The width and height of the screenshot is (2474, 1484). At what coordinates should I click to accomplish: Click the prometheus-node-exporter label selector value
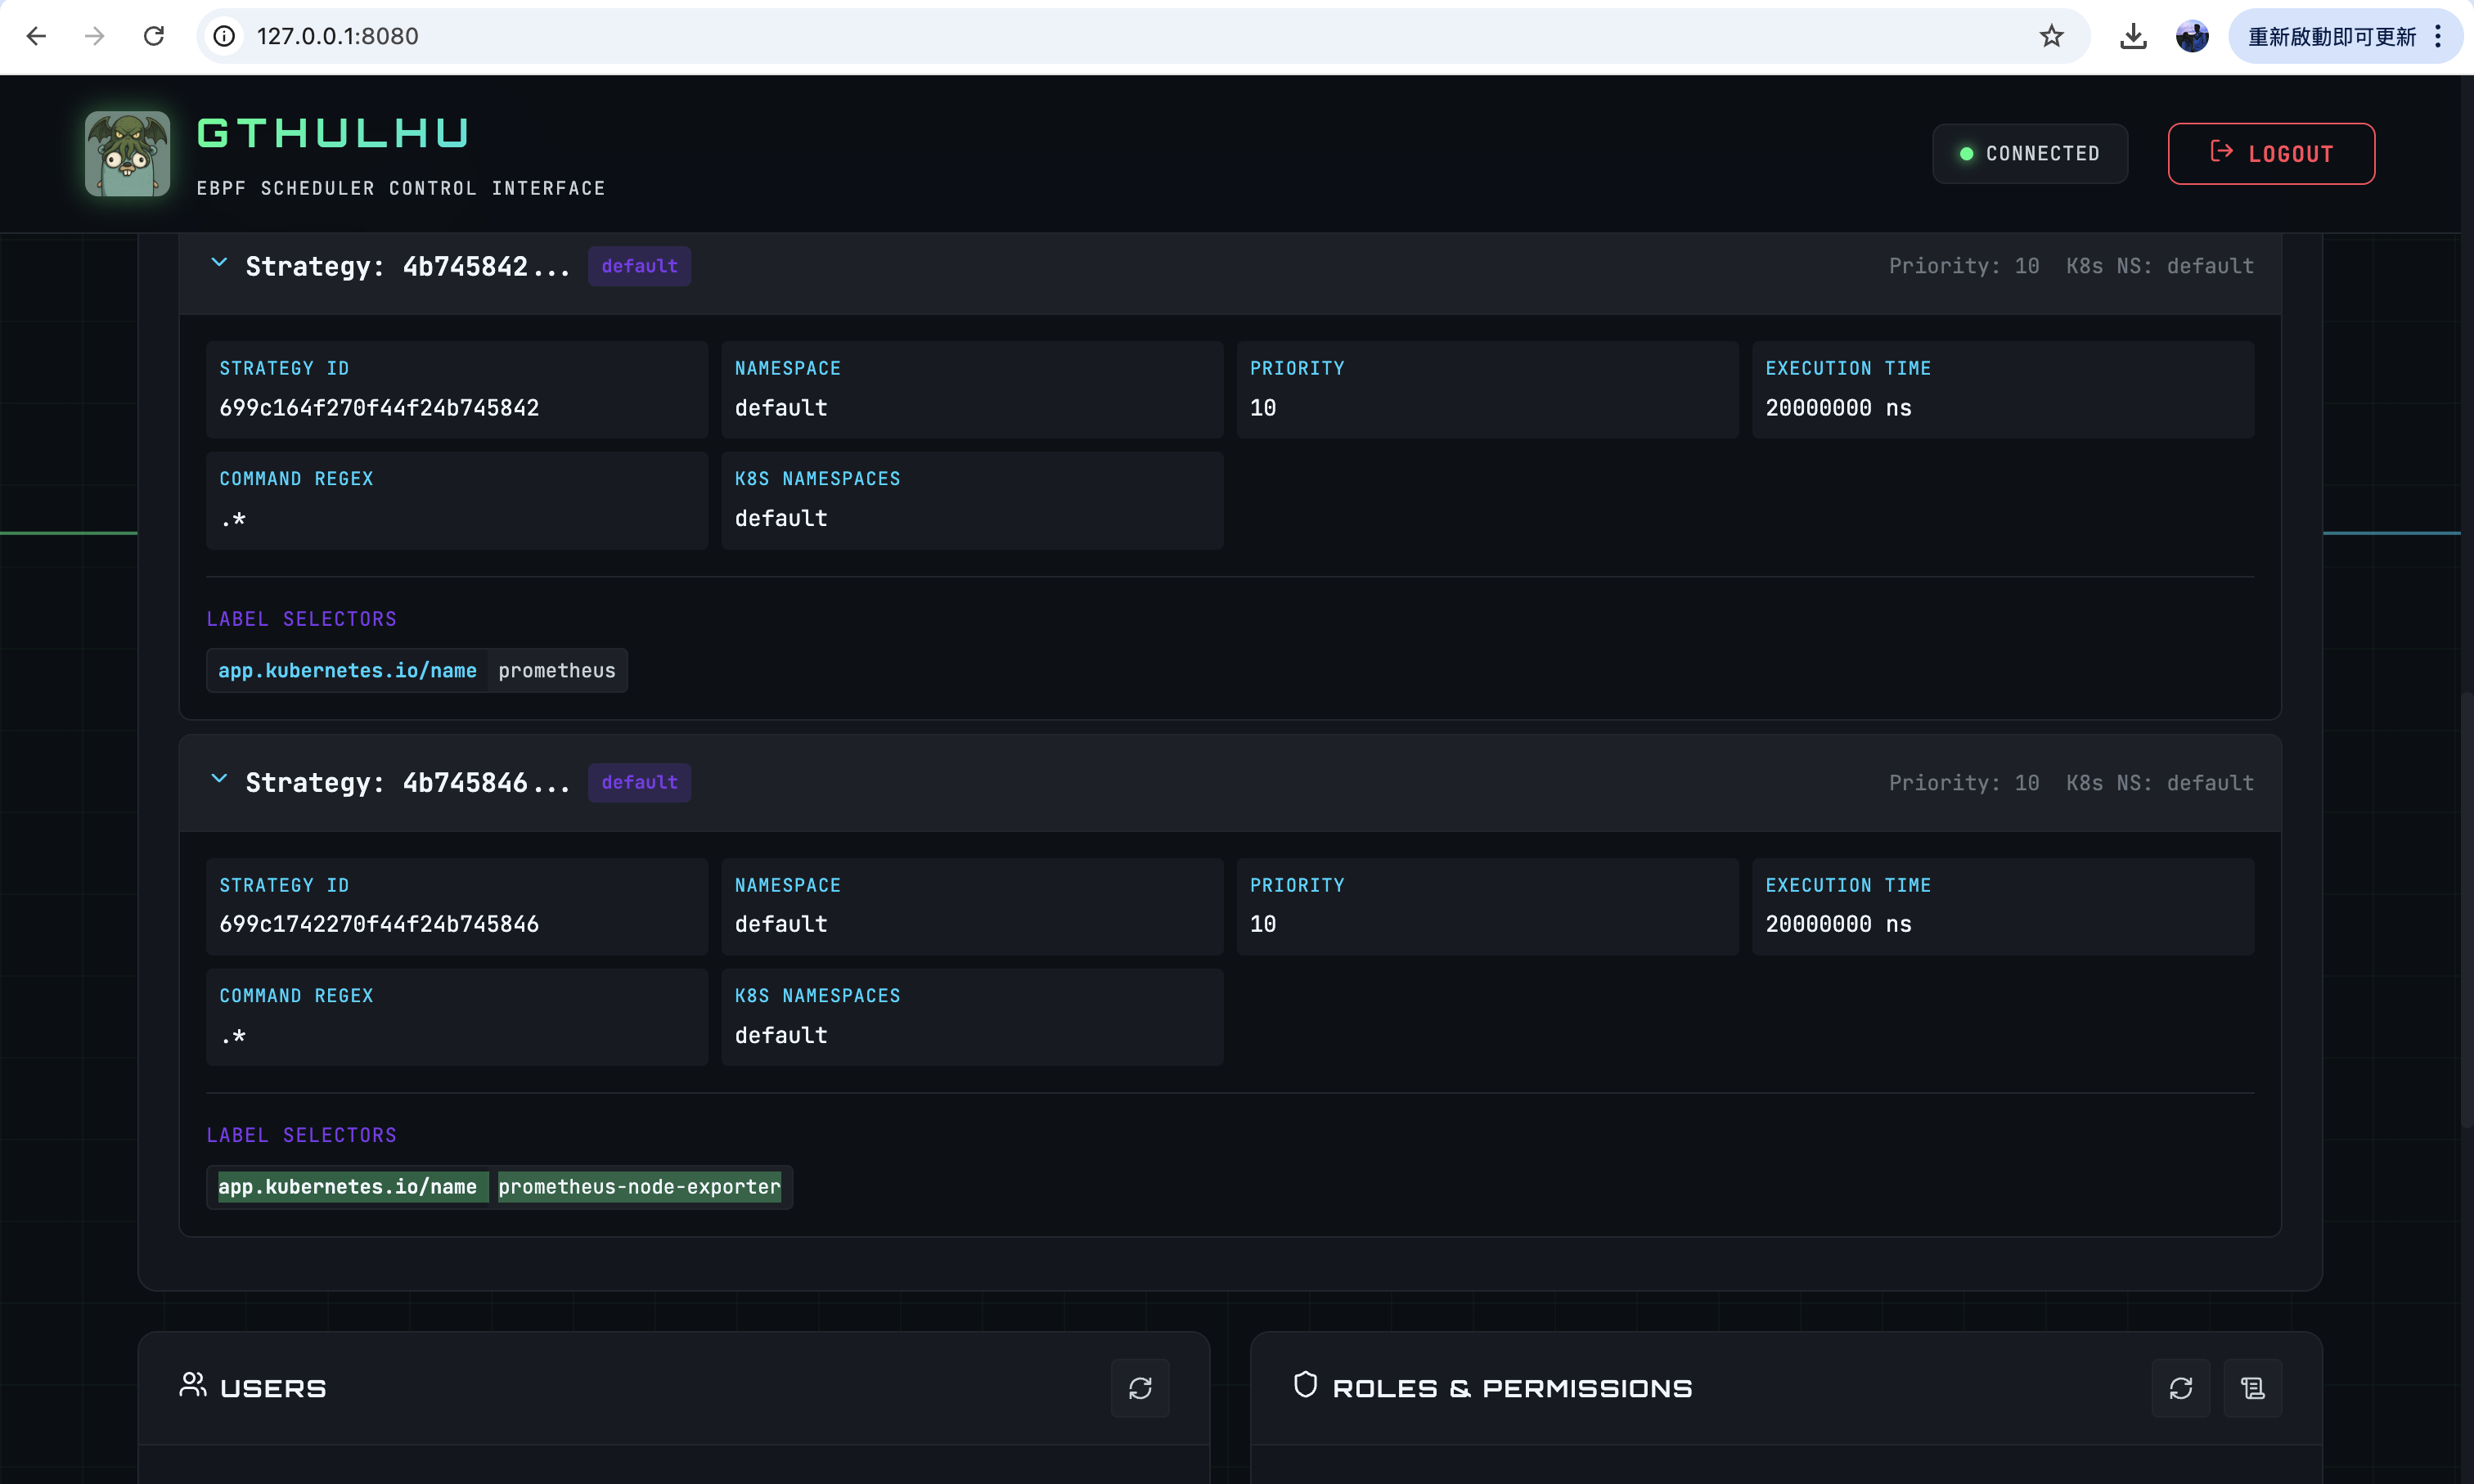[639, 1187]
